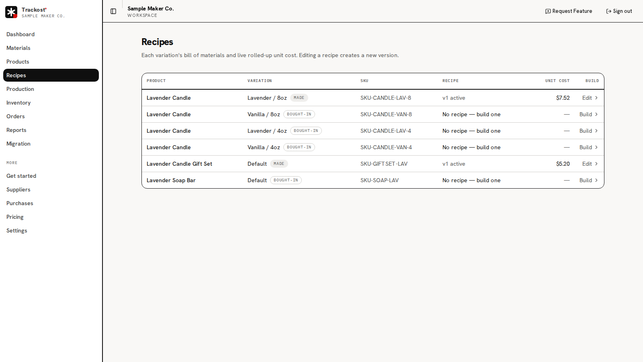Click the UNIT COST column header
The image size is (643, 362).
coord(557,81)
